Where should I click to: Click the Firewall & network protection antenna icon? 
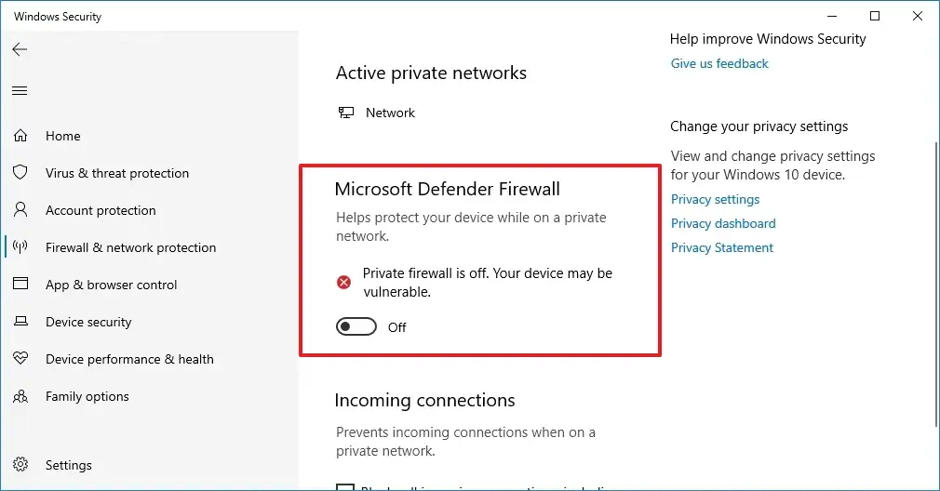tap(20, 247)
